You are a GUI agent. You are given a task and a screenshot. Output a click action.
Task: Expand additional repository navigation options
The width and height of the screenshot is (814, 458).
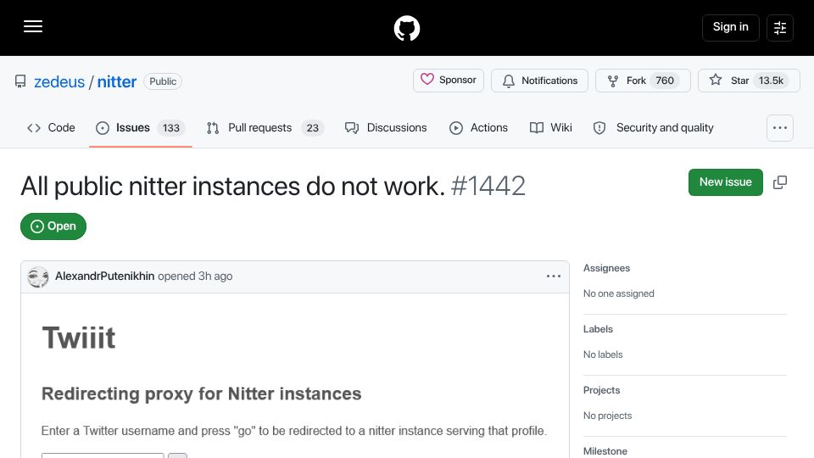click(x=780, y=128)
